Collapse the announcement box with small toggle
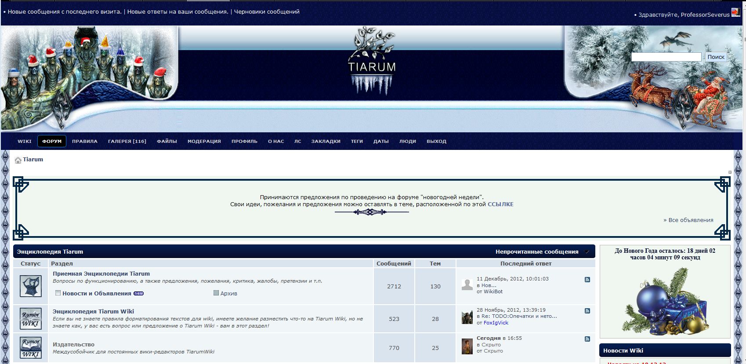Screen dimensions: 746x364 click(x=730, y=172)
